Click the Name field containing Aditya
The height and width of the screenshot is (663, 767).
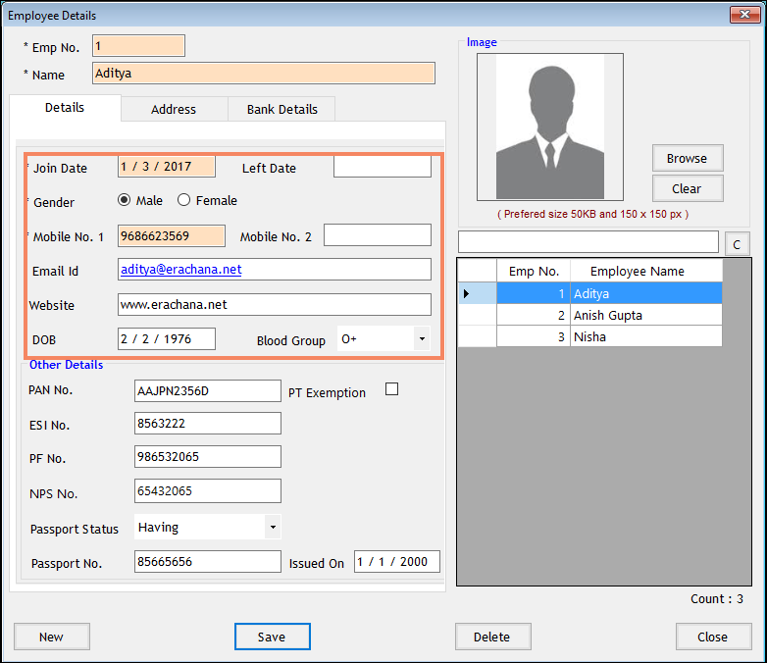[x=263, y=73]
